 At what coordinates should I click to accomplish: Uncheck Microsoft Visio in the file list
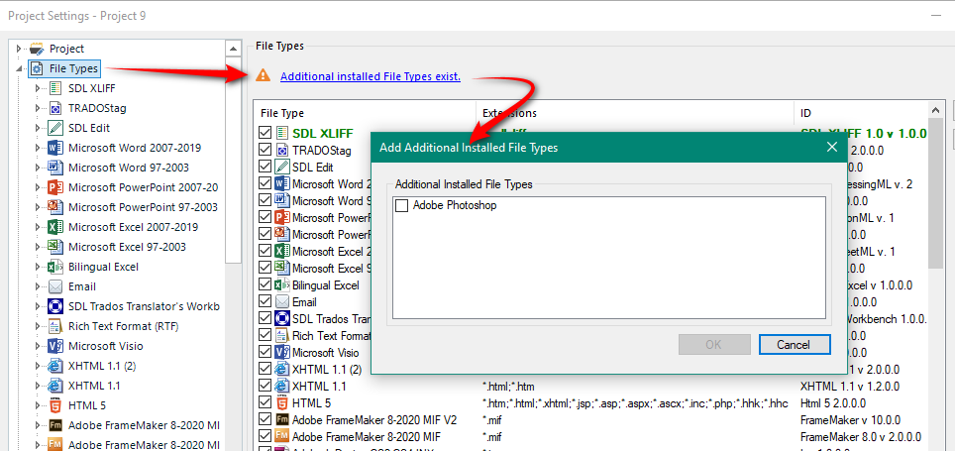pos(265,352)
